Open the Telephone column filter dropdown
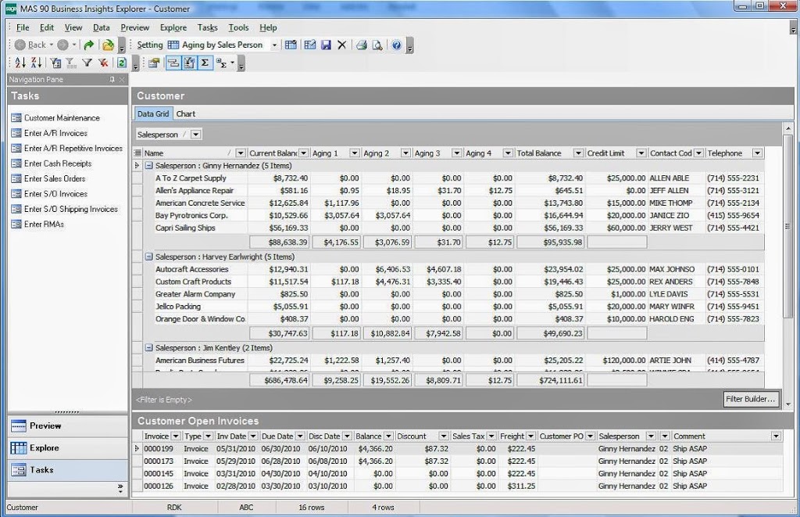The width and height of the screenshot is (800, 517). click(x=758, y=153)
